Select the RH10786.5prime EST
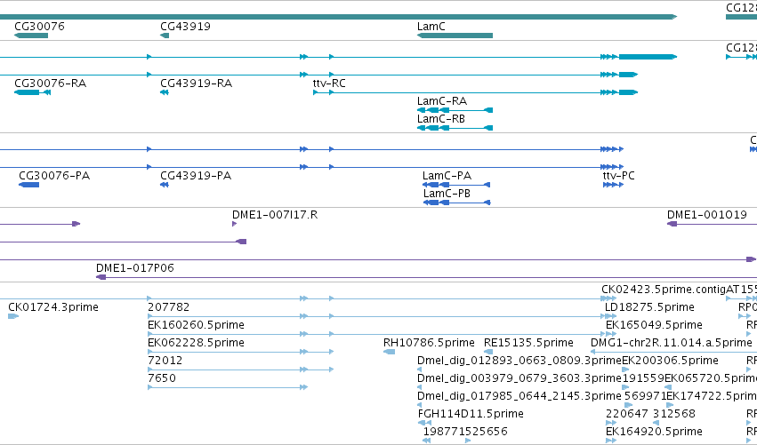757x445 pixels. pyautogui.click(x=389, y=352)
